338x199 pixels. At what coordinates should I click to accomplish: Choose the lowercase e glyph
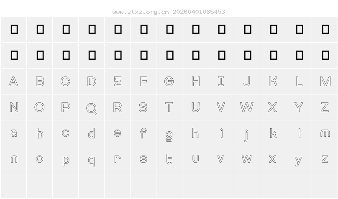118,133
